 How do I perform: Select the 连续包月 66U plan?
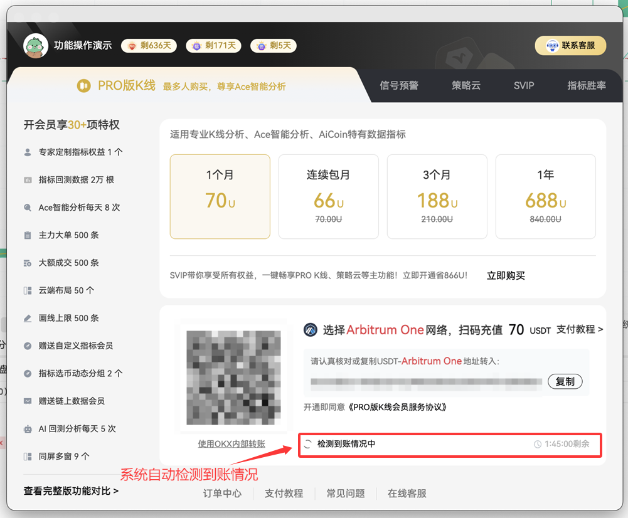pos(328,196)
